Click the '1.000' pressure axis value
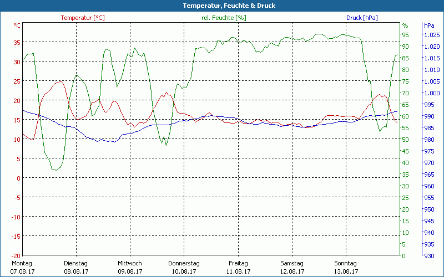 click(432, 93)
